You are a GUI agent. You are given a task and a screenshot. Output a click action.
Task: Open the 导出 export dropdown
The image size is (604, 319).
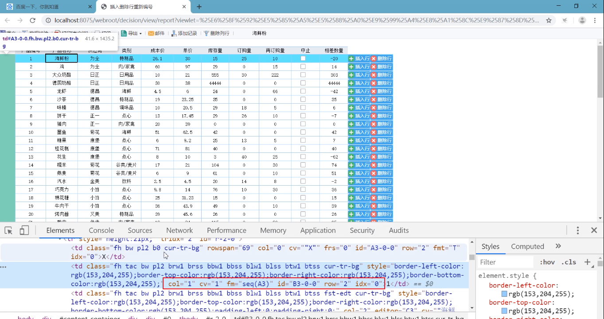pos(132,33)
